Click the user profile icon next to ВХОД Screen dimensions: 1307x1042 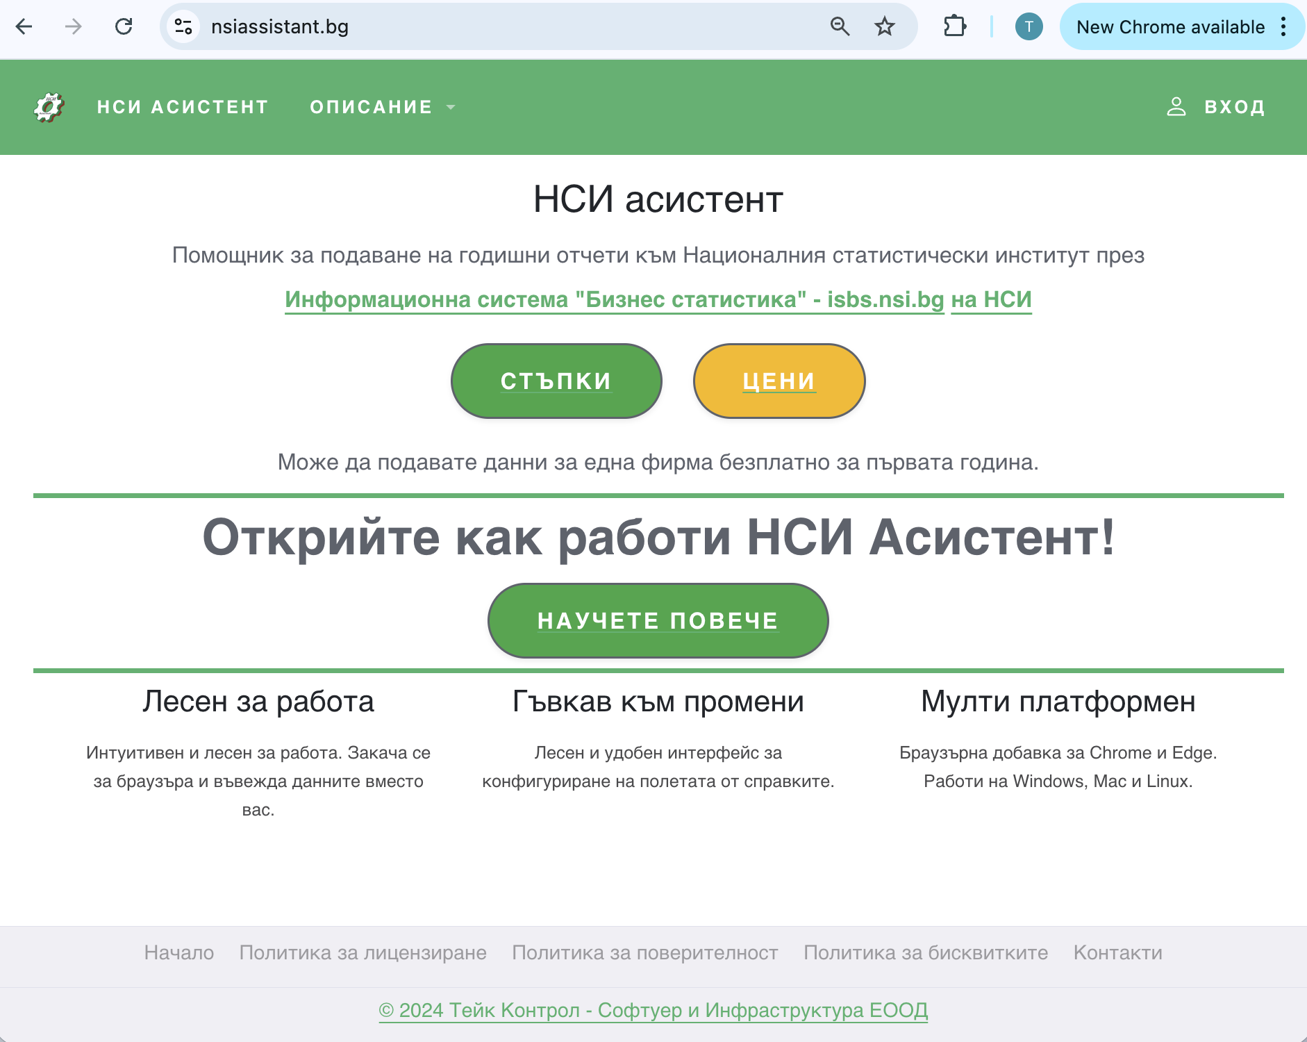[x=1176, y=106]
